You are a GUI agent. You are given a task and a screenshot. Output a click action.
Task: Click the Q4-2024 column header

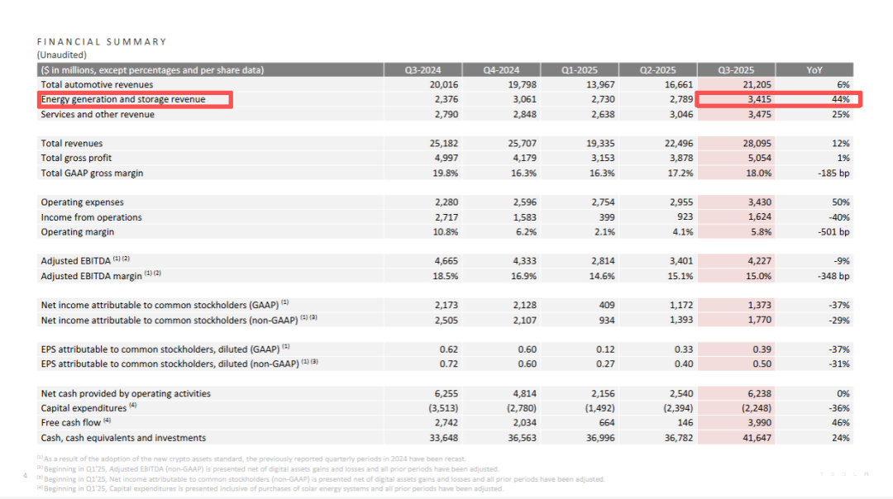tap(500, 70)
